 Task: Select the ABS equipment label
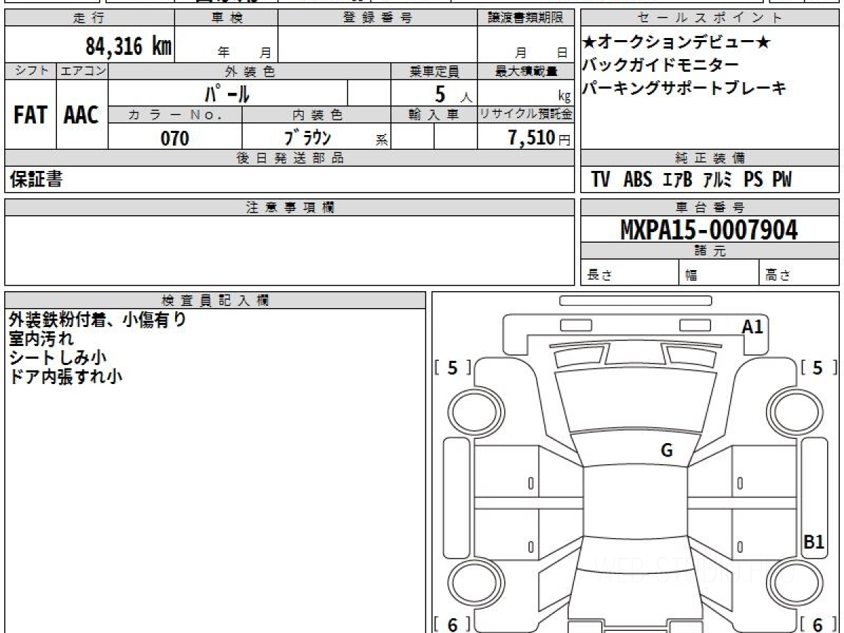point(638,180)
